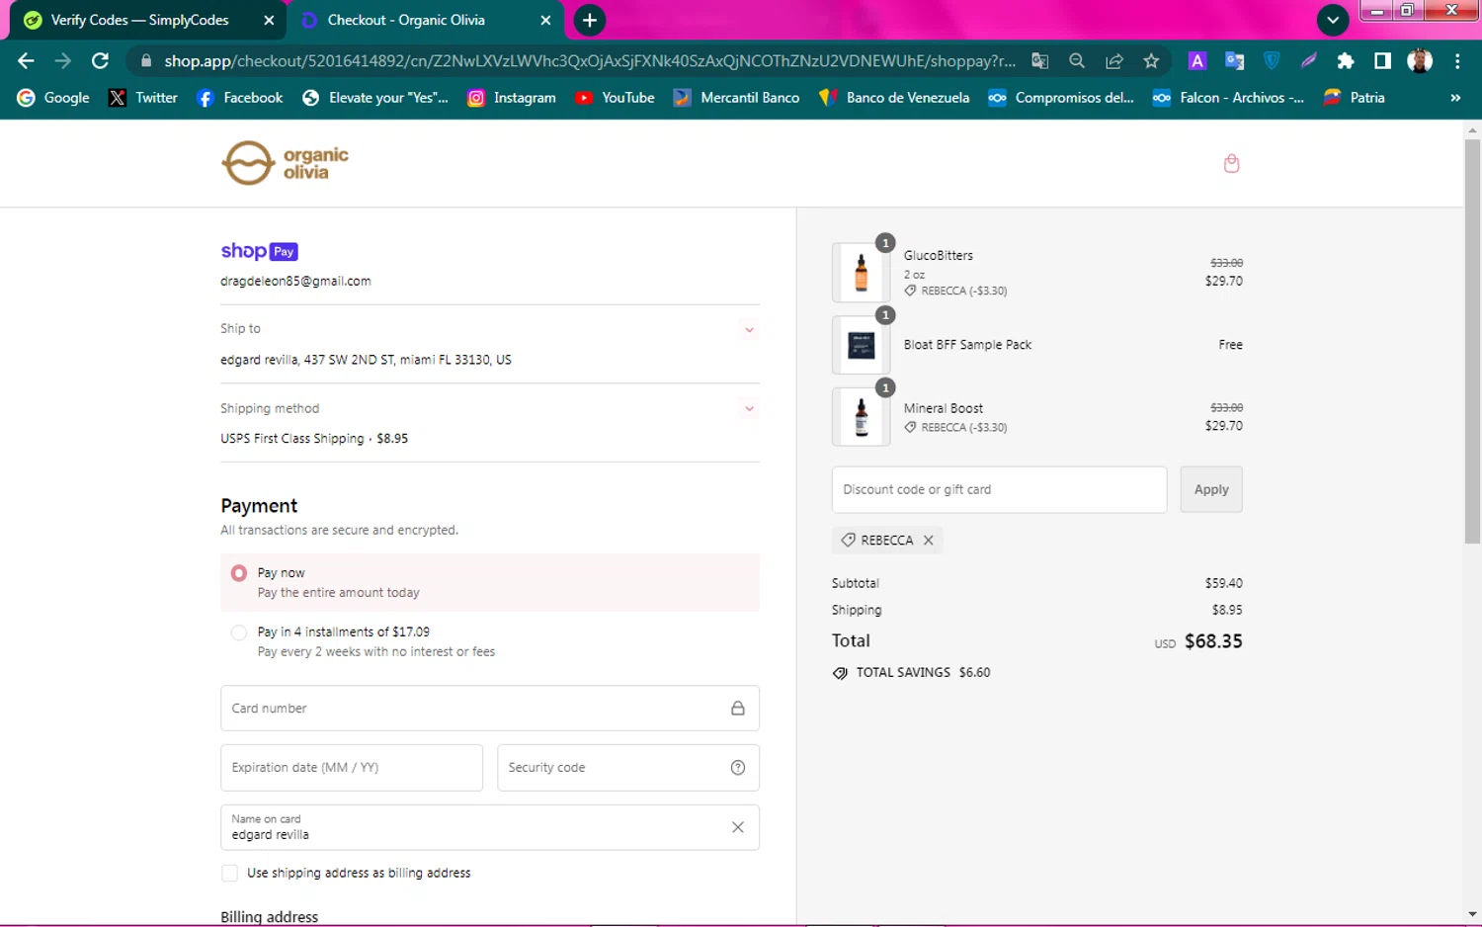Click the TOTAL SAVINGS $6.60 line
The height and width of the screenshot is (927, 1482).
point(911,673)
